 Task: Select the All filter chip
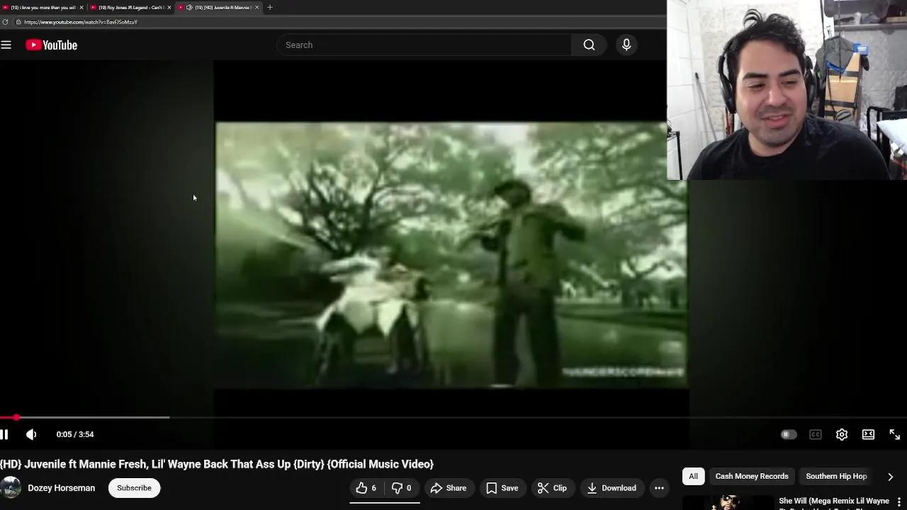click(693, 476)
